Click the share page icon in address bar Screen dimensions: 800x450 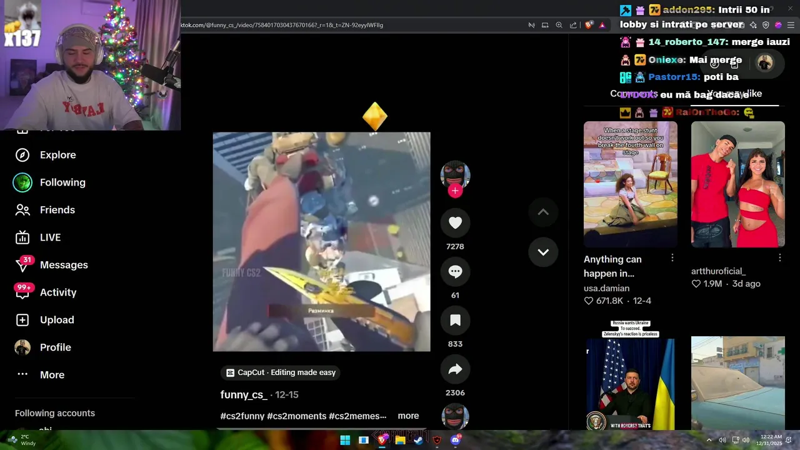coord(573,25)
